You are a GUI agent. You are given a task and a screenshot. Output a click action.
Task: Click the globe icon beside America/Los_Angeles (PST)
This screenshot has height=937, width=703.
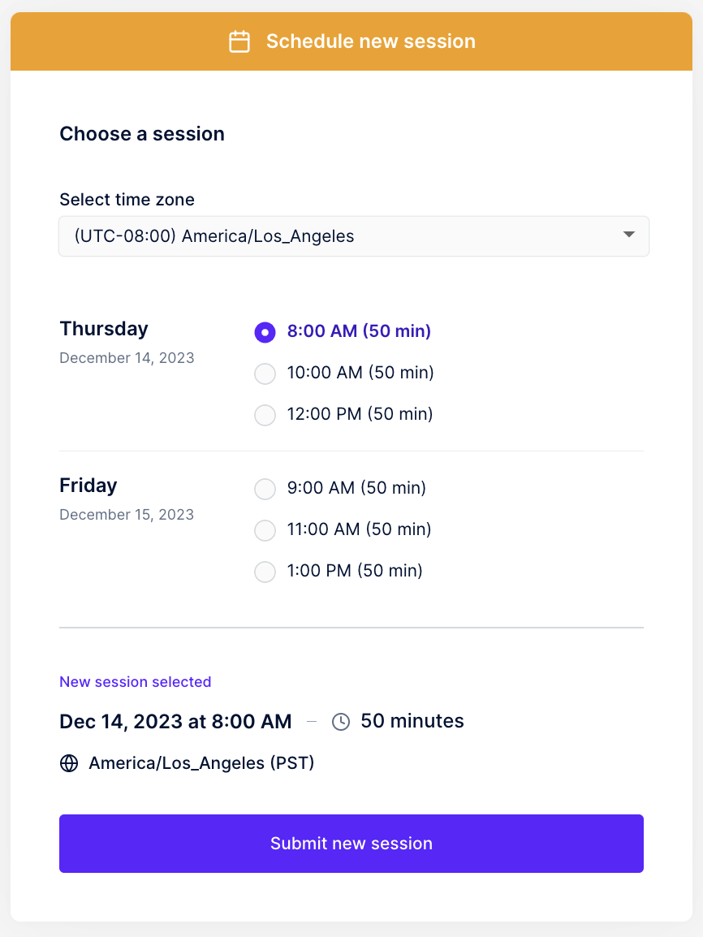point(69,763)
